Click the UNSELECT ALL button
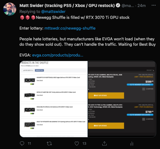The width and height of the screenshot is (160, 149). coord(39,70)
